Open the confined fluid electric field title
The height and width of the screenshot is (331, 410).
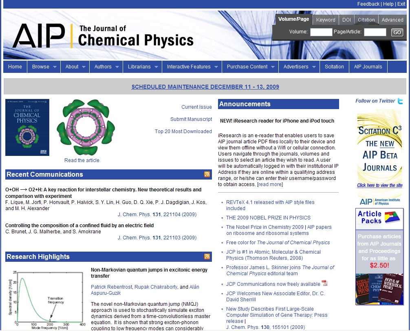pyautogui.click(x=79, y=226)
